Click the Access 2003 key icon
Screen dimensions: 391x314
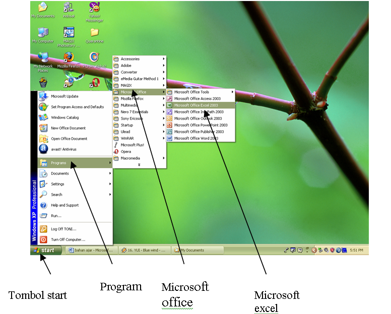[170, 99]
